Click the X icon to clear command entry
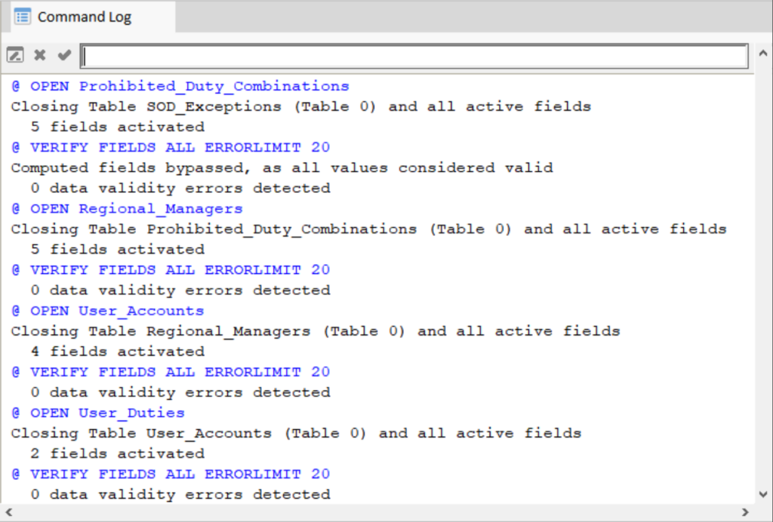This screenshot has width=773, height=522. pyautogui.click(x=40, y=55)
